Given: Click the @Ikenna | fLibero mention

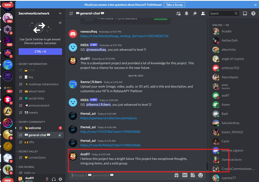Looking at the screenshot, I should click(x=98, y=105).
